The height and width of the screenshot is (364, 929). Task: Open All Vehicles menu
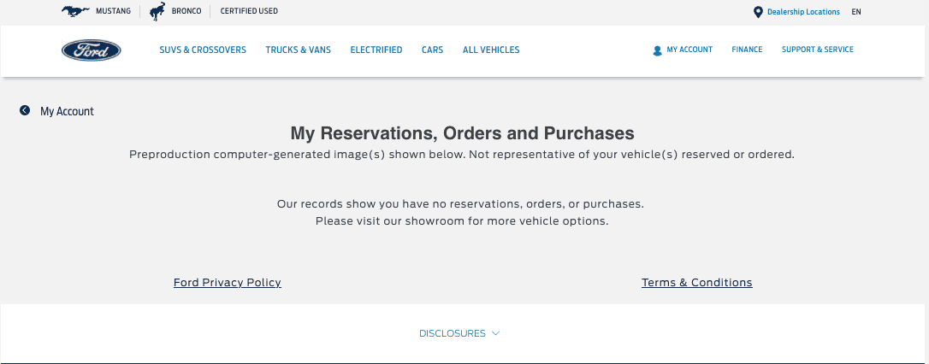491,50
